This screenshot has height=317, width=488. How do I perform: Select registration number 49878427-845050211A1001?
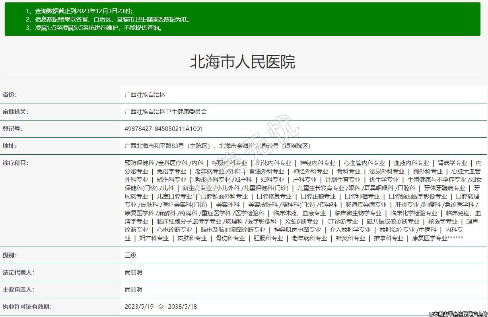pyautogui.click(x=164, y=129)
